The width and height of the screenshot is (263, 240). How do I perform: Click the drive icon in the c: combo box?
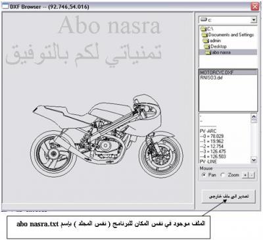click(x=204, y=20)
